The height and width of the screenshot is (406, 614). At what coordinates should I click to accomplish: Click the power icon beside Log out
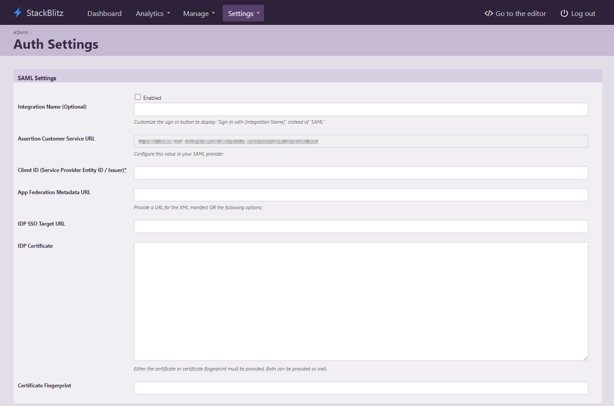click(564, 13)
